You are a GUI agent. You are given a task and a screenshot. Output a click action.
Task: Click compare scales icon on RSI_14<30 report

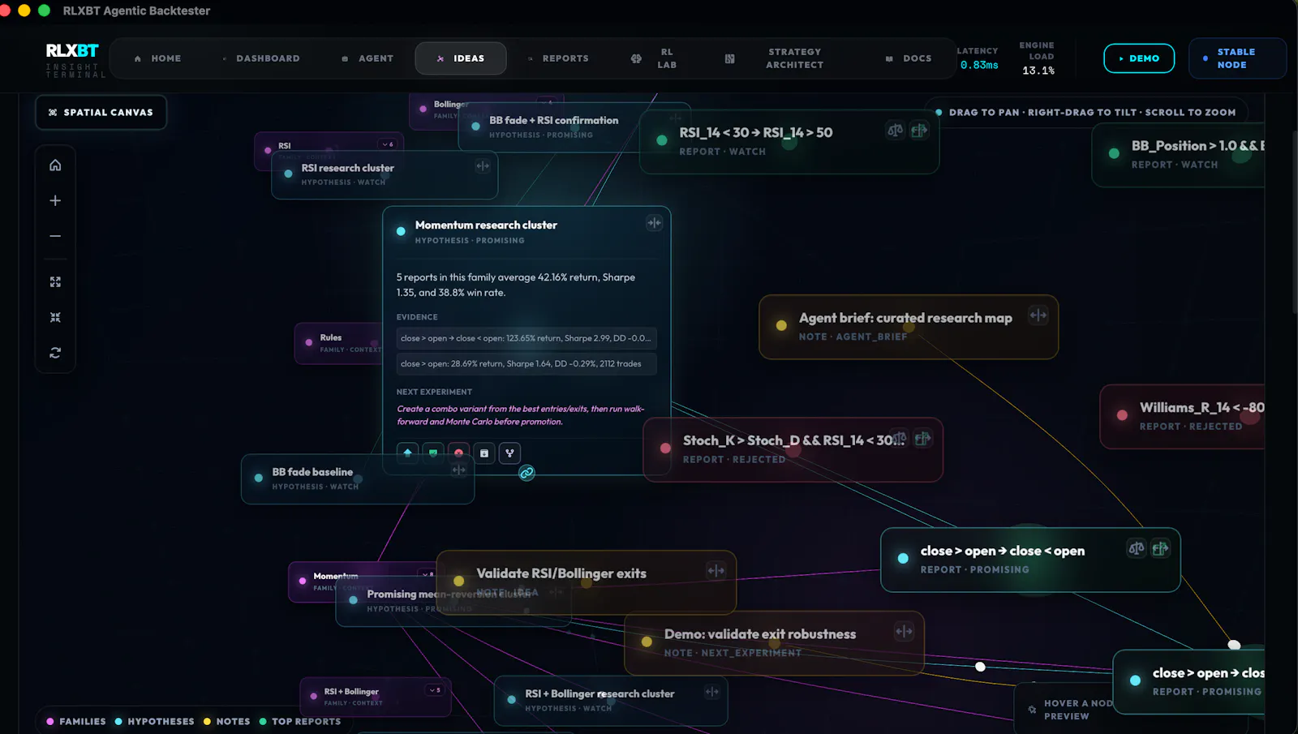point(895,130)
